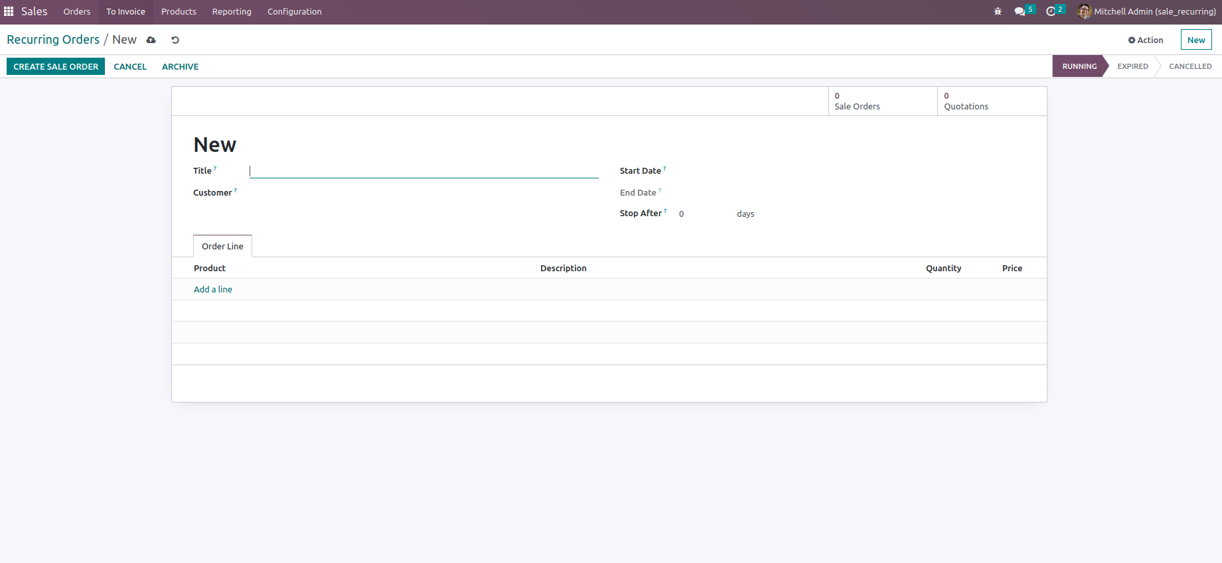This screenshot has width=1222, height=563.
Task: Open the activities clock icon
Action: 1051,11
